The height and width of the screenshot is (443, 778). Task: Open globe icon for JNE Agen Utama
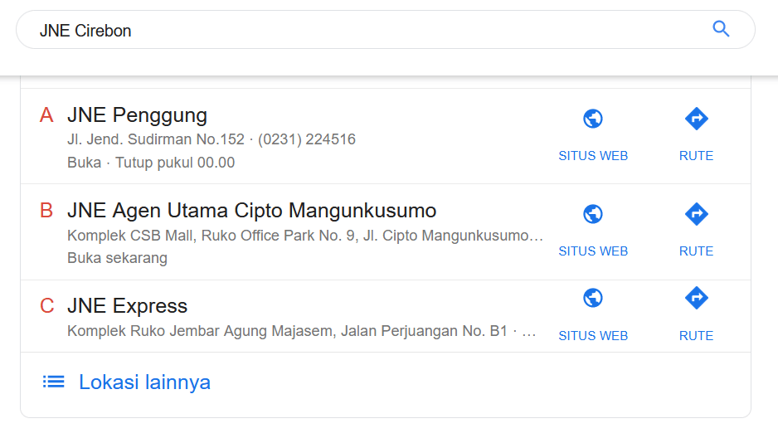pyautogui.click(x=593, y=214)
